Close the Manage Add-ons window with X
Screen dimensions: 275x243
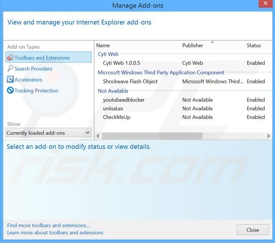point(265,3)
